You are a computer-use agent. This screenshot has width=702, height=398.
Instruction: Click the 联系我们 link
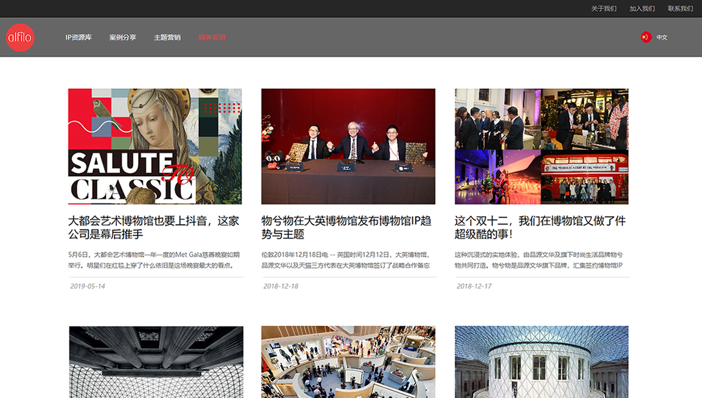point(680,9)
